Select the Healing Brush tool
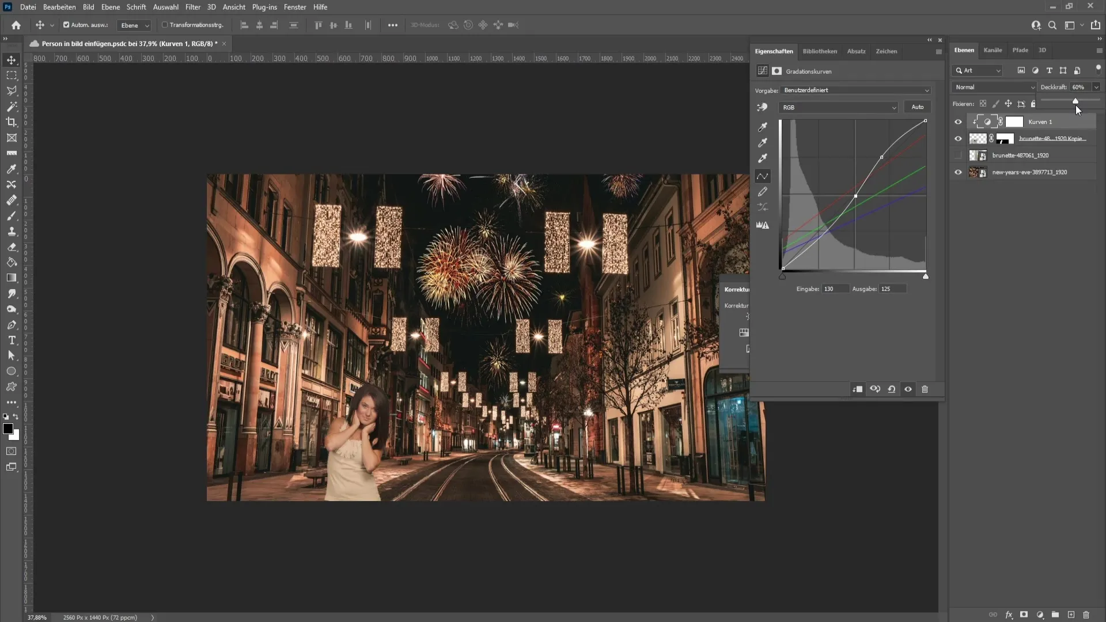 [12, 199]
